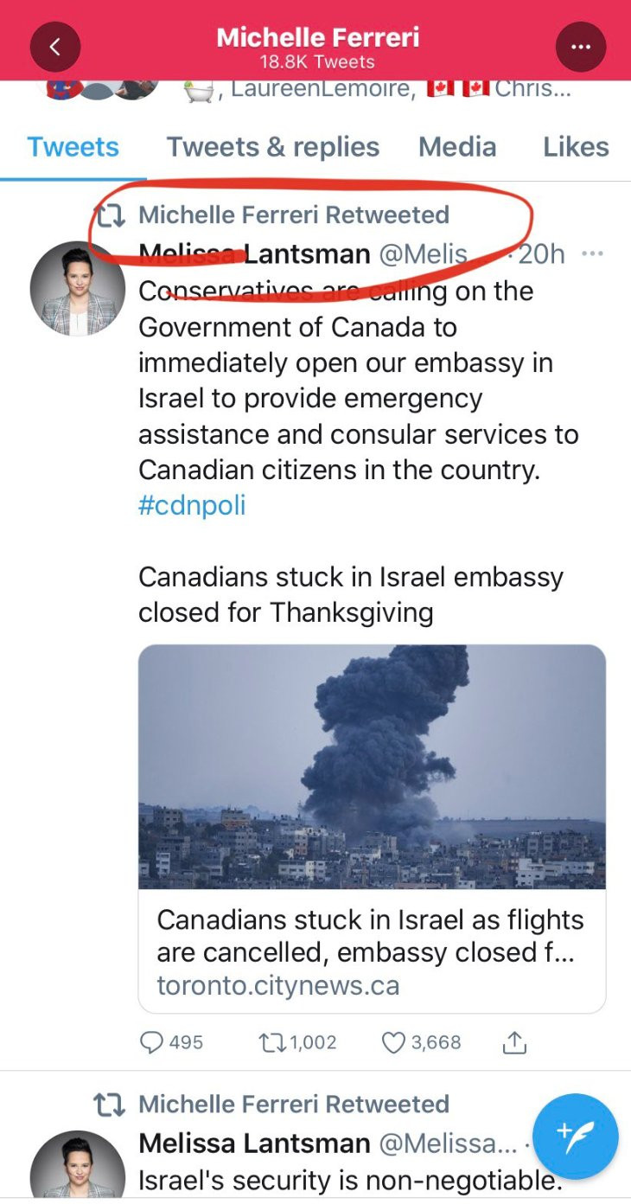The width and height of the screenshot is (631, 1204).
Task: Open the profile three-dot options menu
Action: pos(581,47)
